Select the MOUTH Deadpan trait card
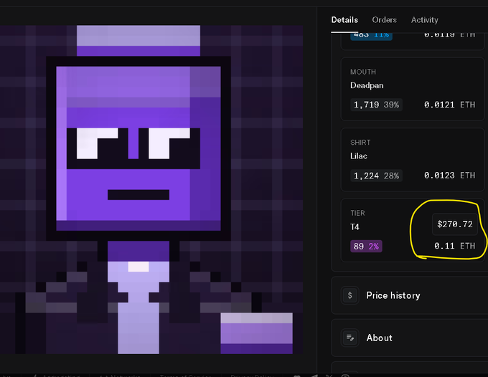This screenshot has height=377, width=488. tap(413, 89)
